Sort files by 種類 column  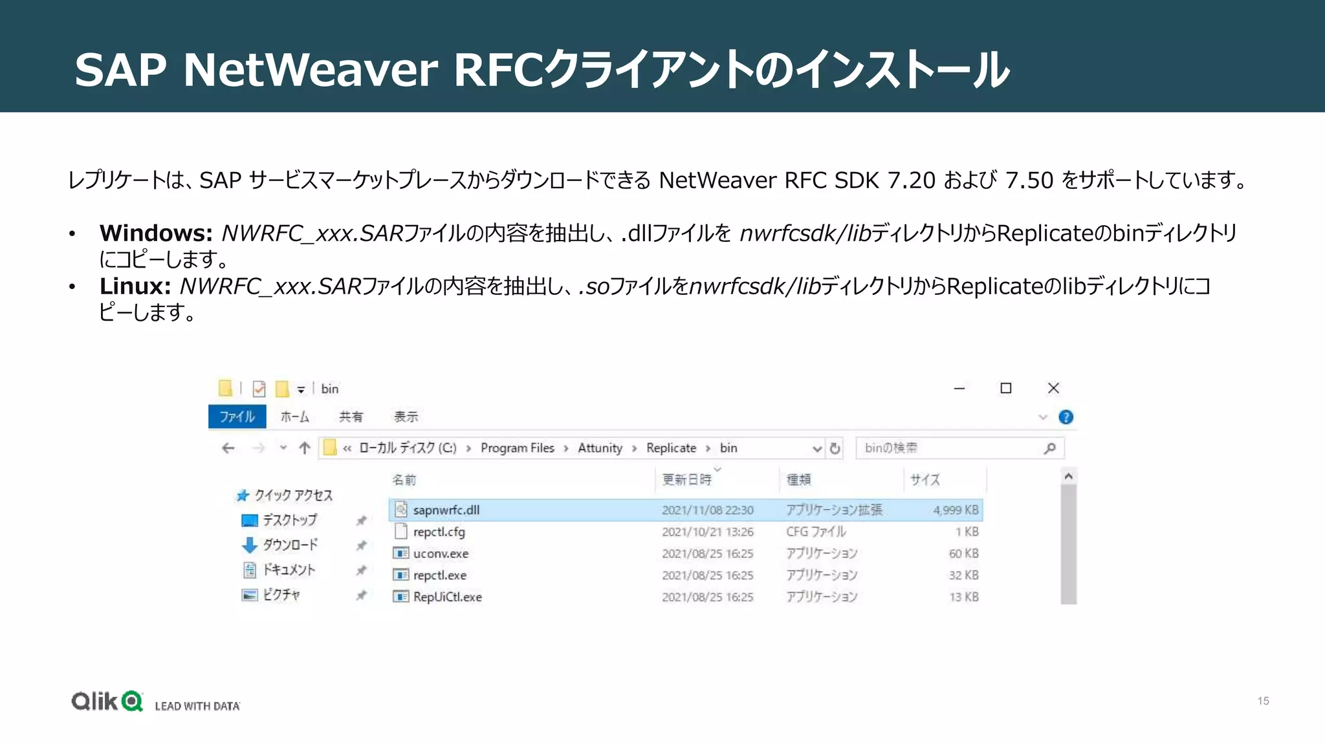[798, 479]
